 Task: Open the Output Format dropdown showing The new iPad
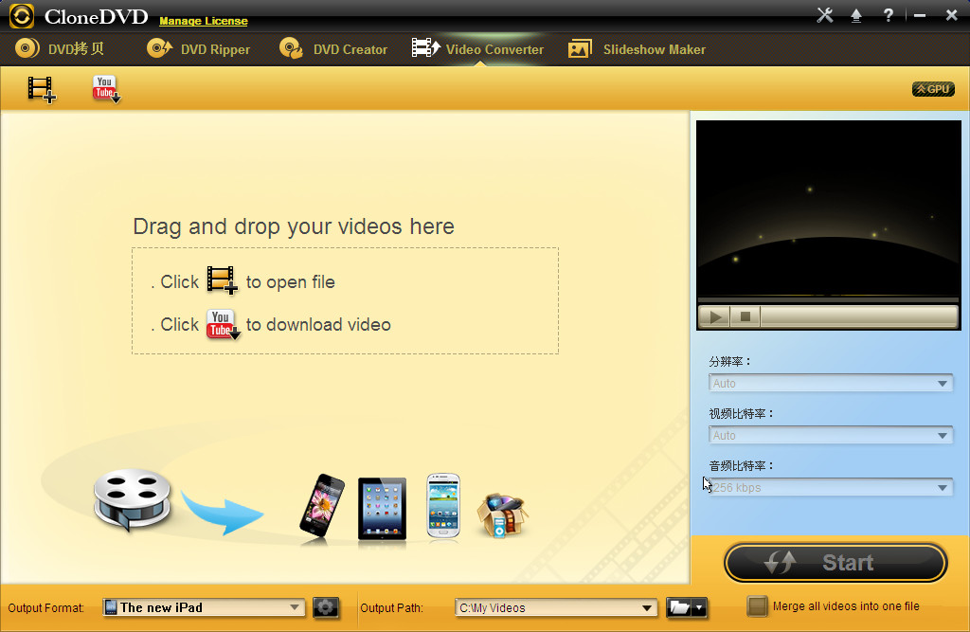coord(204,607)
